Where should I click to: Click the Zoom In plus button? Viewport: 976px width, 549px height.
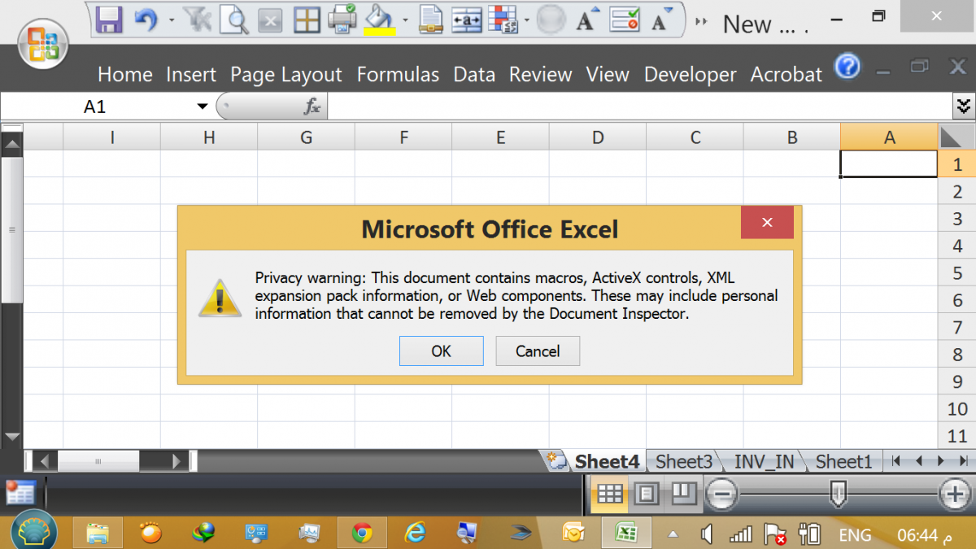(954, 493)
